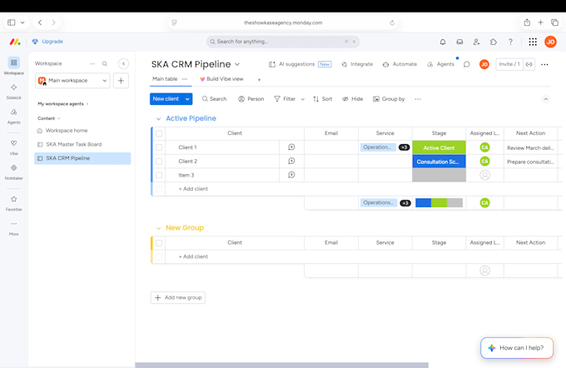Open Filter options chevron
The height and width of the screenshot is (368, 566).
pyautogui.click(x=303, y=99)
